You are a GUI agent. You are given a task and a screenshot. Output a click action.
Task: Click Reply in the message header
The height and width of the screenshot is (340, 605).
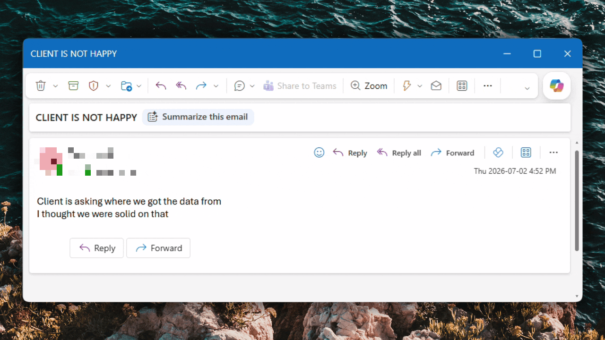[350, 153]
